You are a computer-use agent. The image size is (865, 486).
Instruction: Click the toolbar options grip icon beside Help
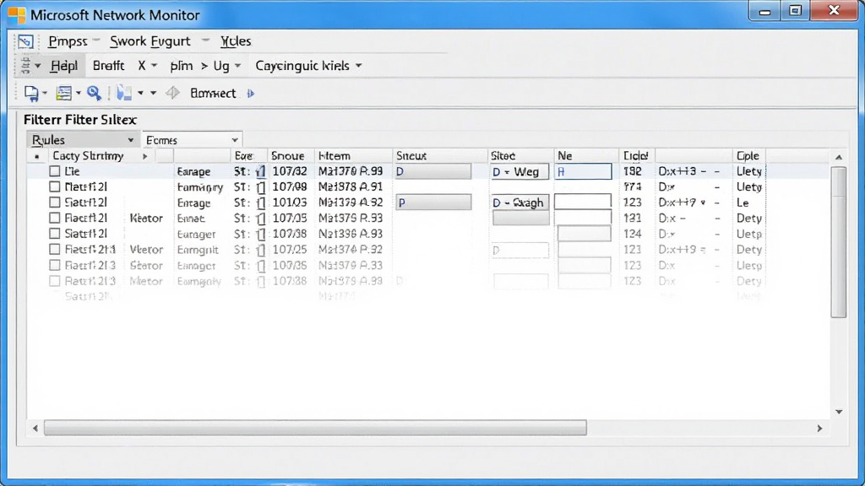click(x=25, y=66)
